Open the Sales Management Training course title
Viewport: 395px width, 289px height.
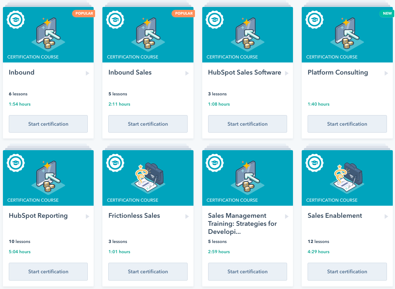[242, 223]
